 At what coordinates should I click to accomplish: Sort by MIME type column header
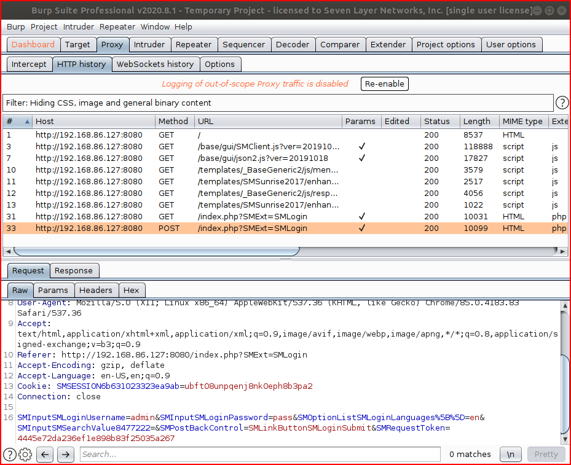pyautogui.click(x=524, y=122)
